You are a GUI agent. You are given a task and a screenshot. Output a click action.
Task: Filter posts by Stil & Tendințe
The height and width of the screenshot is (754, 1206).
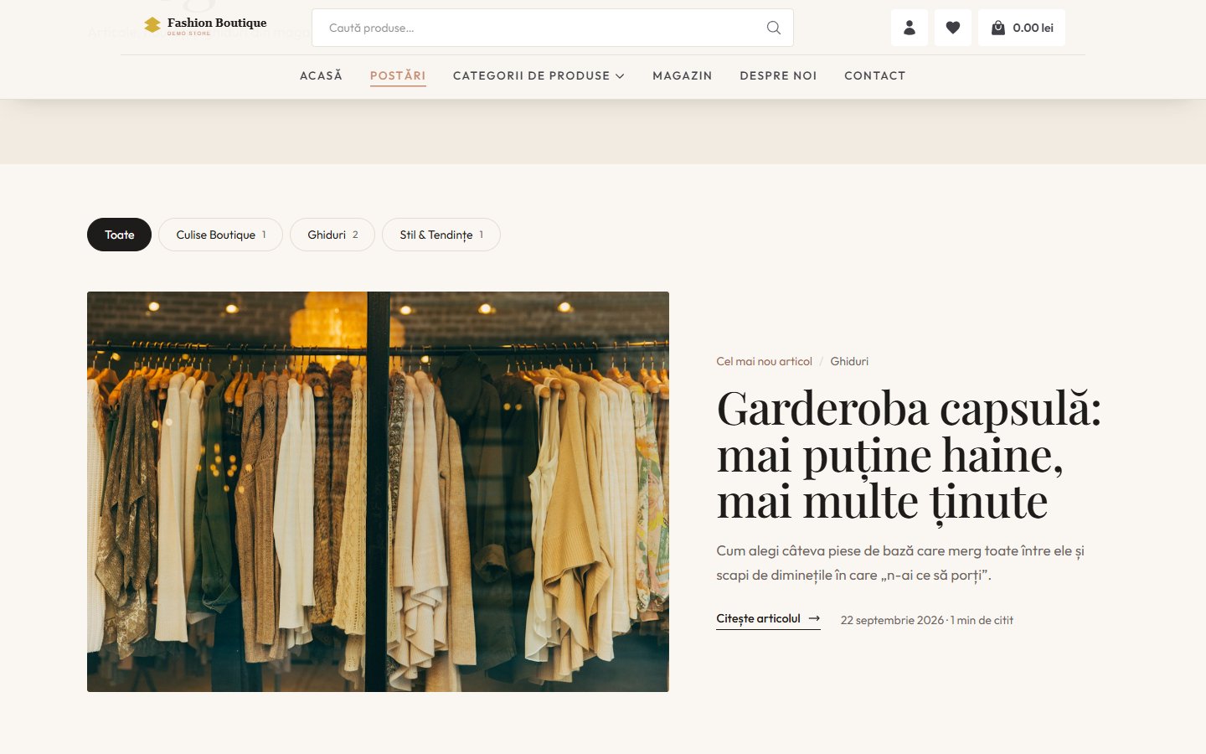tap(441, 235)
